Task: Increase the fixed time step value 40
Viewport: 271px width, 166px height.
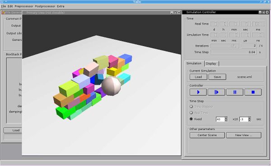Action: [x=226, y=118]
